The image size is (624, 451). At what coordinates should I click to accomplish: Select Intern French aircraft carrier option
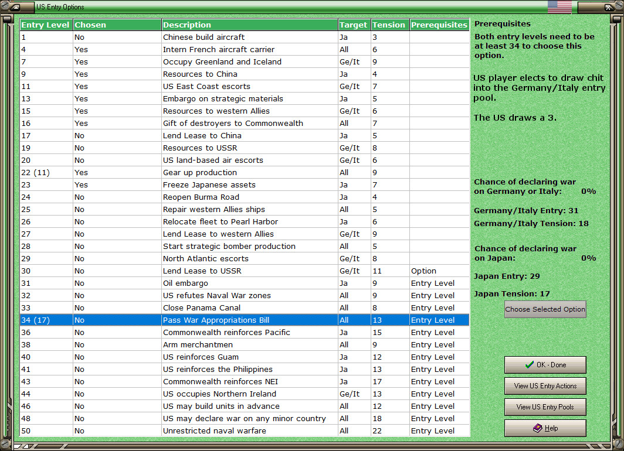245,49
